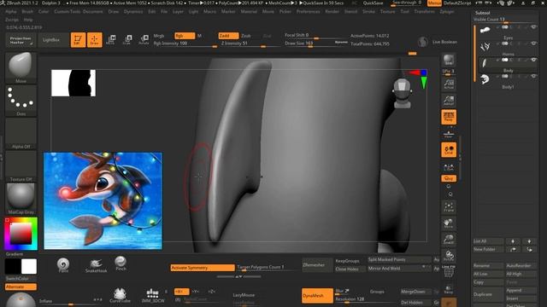The height and width of the screenshot is (307, 547).
Task: Click the AAHalf icon
Action: (449, 101)
